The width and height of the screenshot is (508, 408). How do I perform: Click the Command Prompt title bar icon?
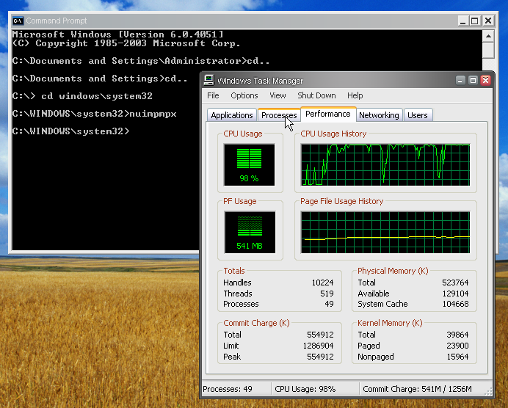[18, 21]
